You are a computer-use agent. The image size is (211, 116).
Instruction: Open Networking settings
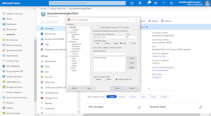coord(50,61)
